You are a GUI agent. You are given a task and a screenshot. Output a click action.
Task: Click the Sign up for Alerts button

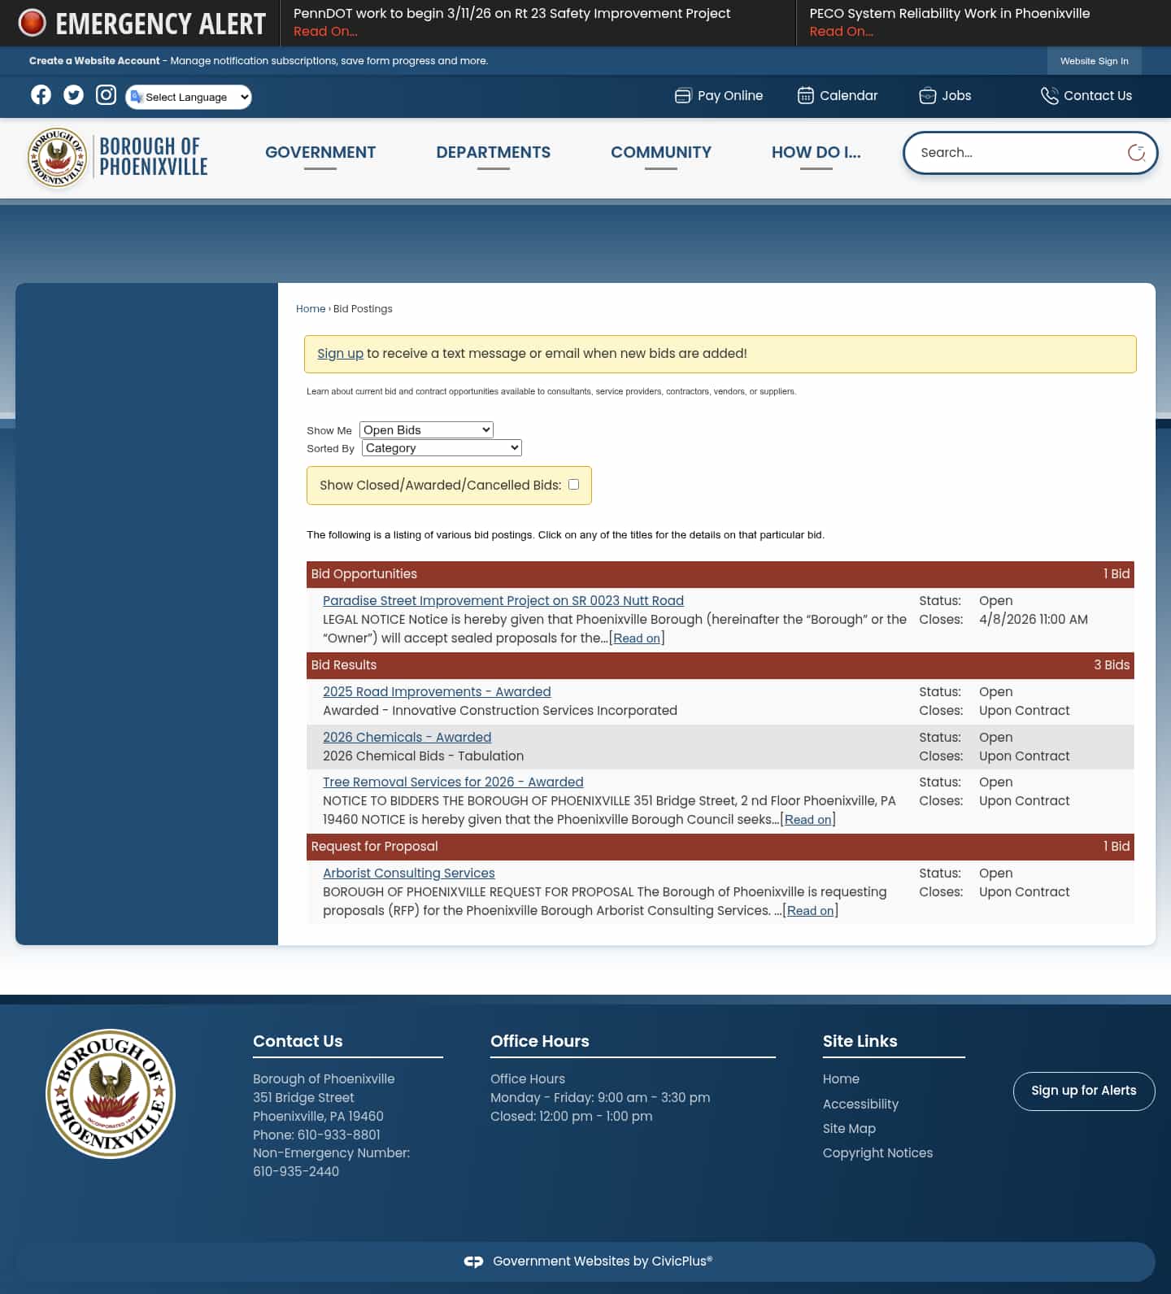(x=1084, y=1091)
